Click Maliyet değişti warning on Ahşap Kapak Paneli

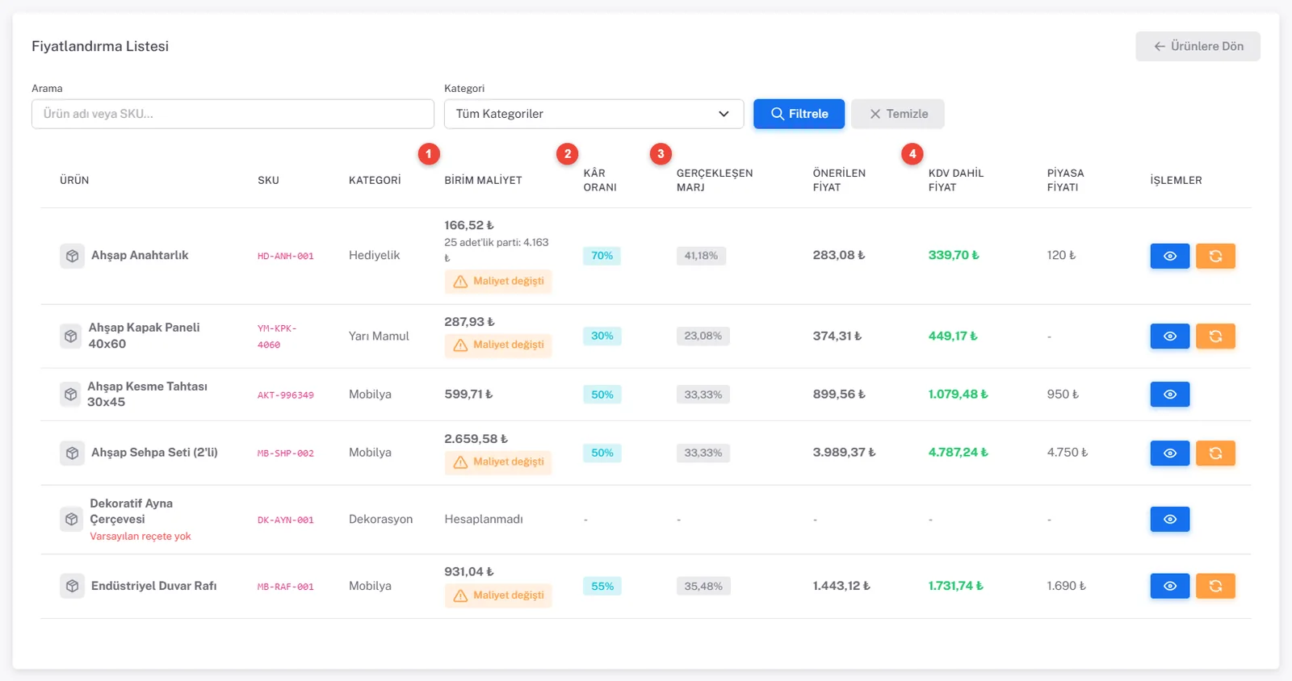(498, 345)
